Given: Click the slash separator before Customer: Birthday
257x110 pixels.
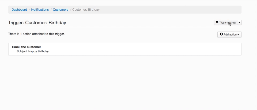Looking at the screenshot, I should coord(70,10).
